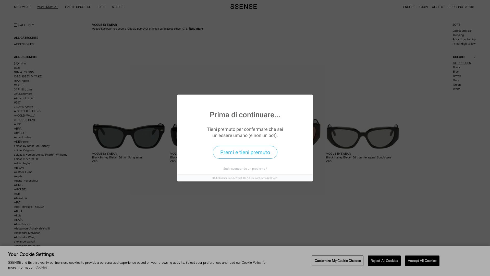Viewport: 490px width, 276px height.
Task: Filter by Brown color
Action: (457, 76)
